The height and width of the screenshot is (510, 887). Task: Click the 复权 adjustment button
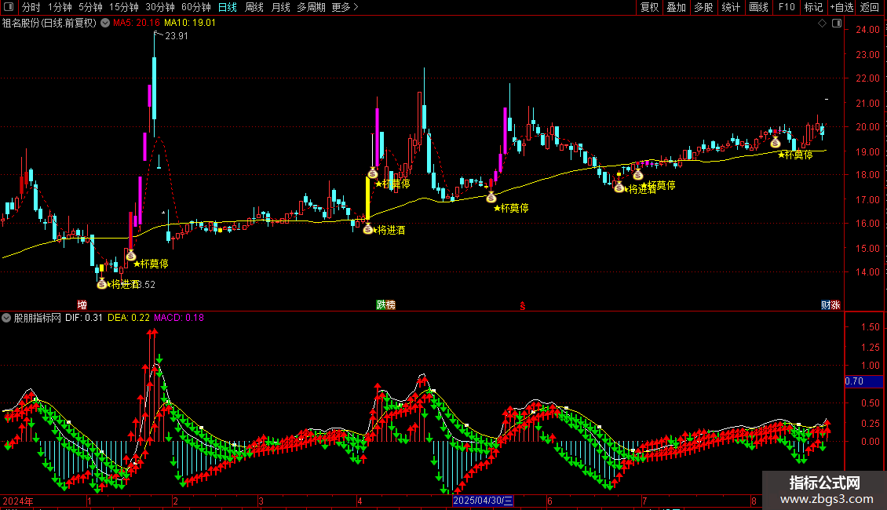(x=649, y=7)
